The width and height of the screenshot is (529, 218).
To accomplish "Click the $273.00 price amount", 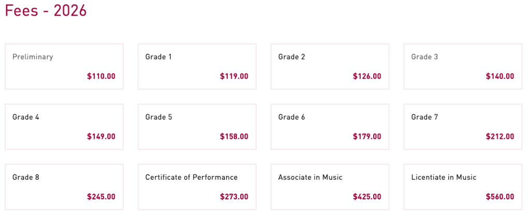I will pyautogui.click(x=234, y=197).
